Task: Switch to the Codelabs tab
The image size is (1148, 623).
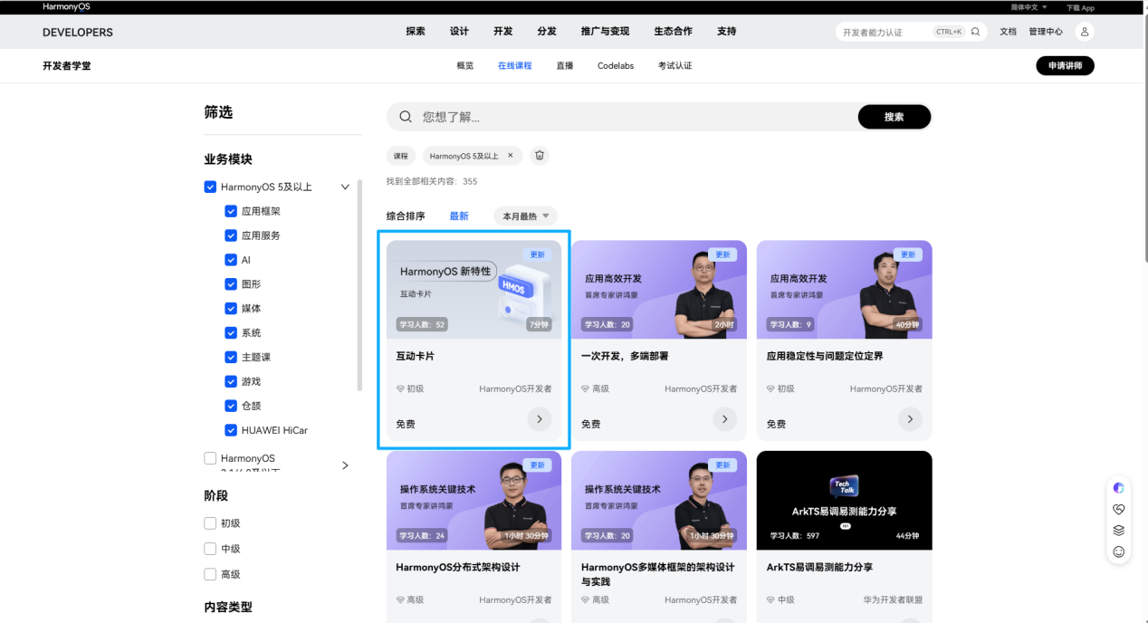Action: pos(616,66)
